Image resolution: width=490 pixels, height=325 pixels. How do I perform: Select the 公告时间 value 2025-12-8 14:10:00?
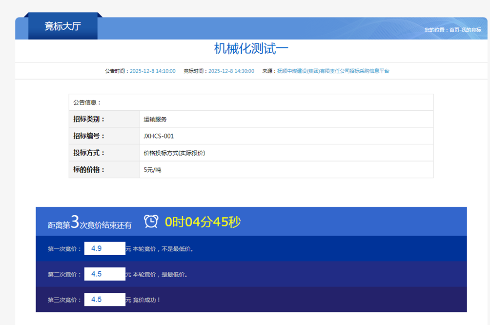tap(152, 71)
